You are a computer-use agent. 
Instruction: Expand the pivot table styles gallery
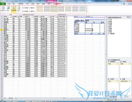point(87,11)
